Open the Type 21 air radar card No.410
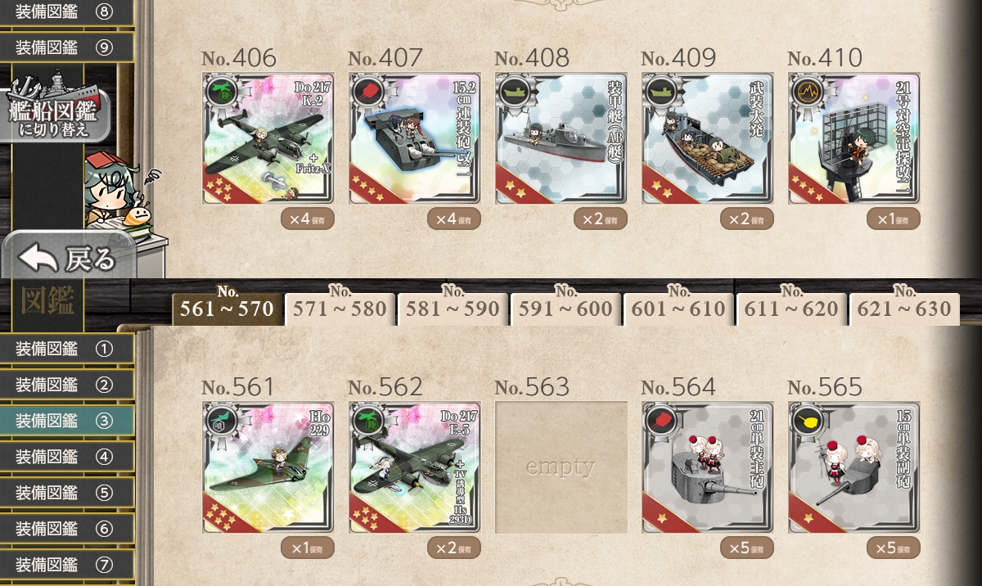Image resolution: width=982 pixels, height=586 pixels. pos(854,138)
